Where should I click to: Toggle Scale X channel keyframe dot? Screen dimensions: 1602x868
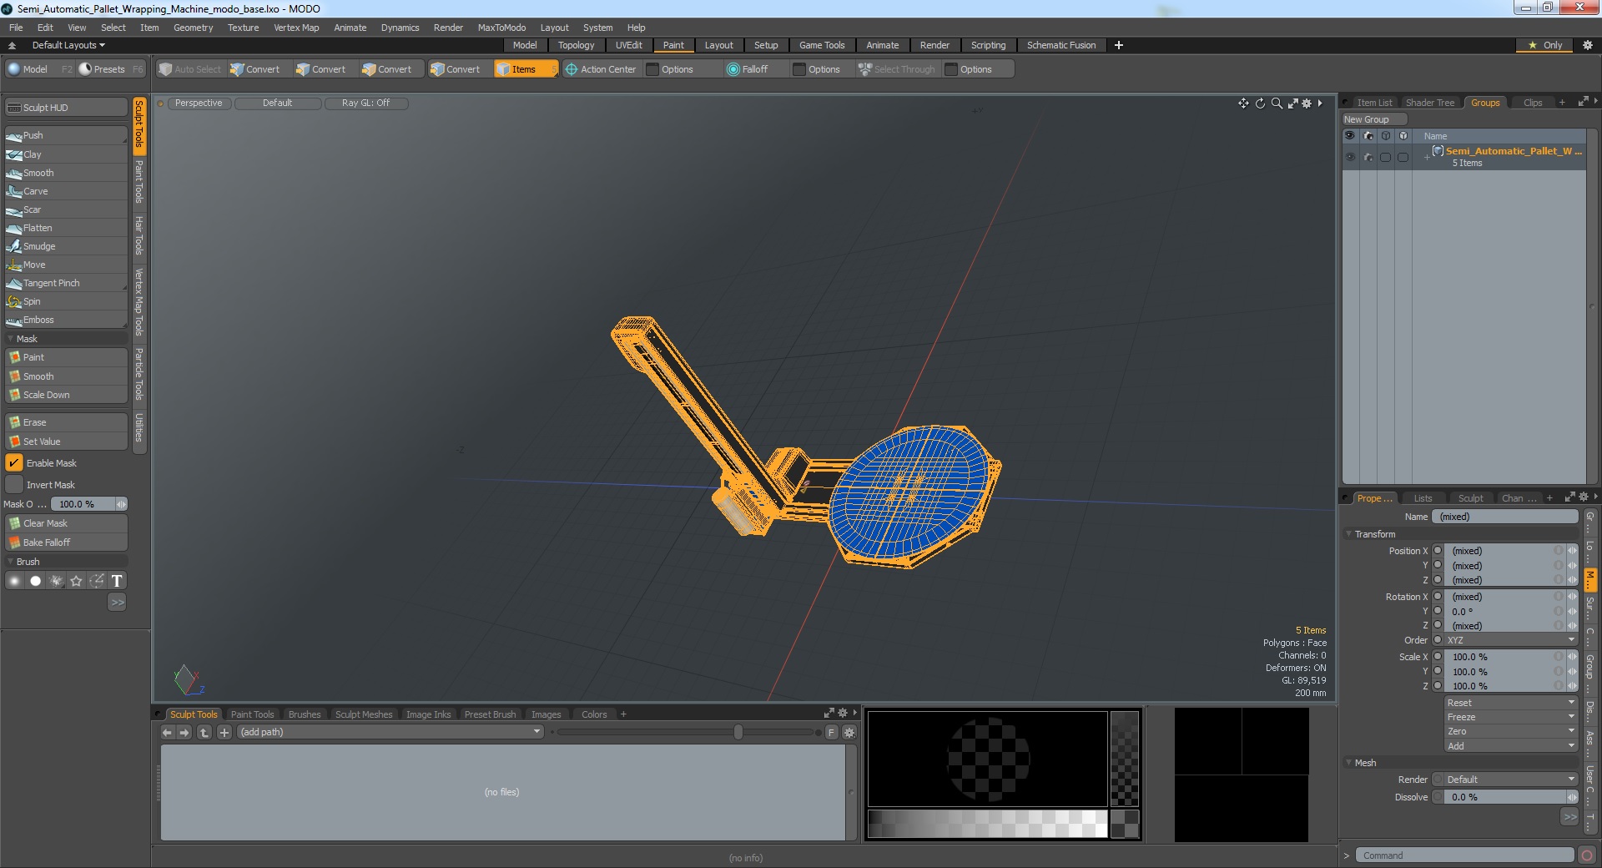(x=1438, y=657)
